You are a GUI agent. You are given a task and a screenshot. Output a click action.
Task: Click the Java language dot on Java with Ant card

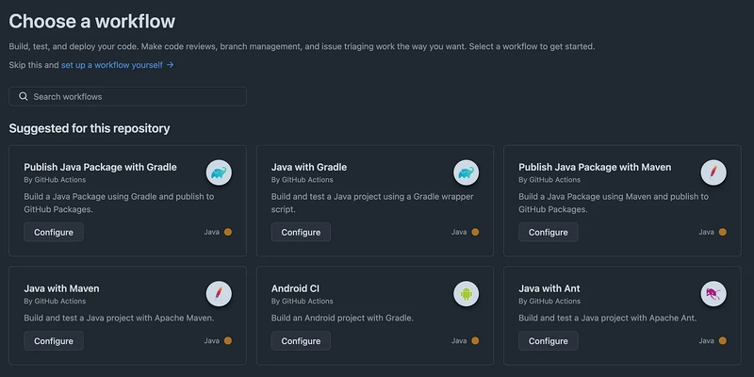(722, 340)
